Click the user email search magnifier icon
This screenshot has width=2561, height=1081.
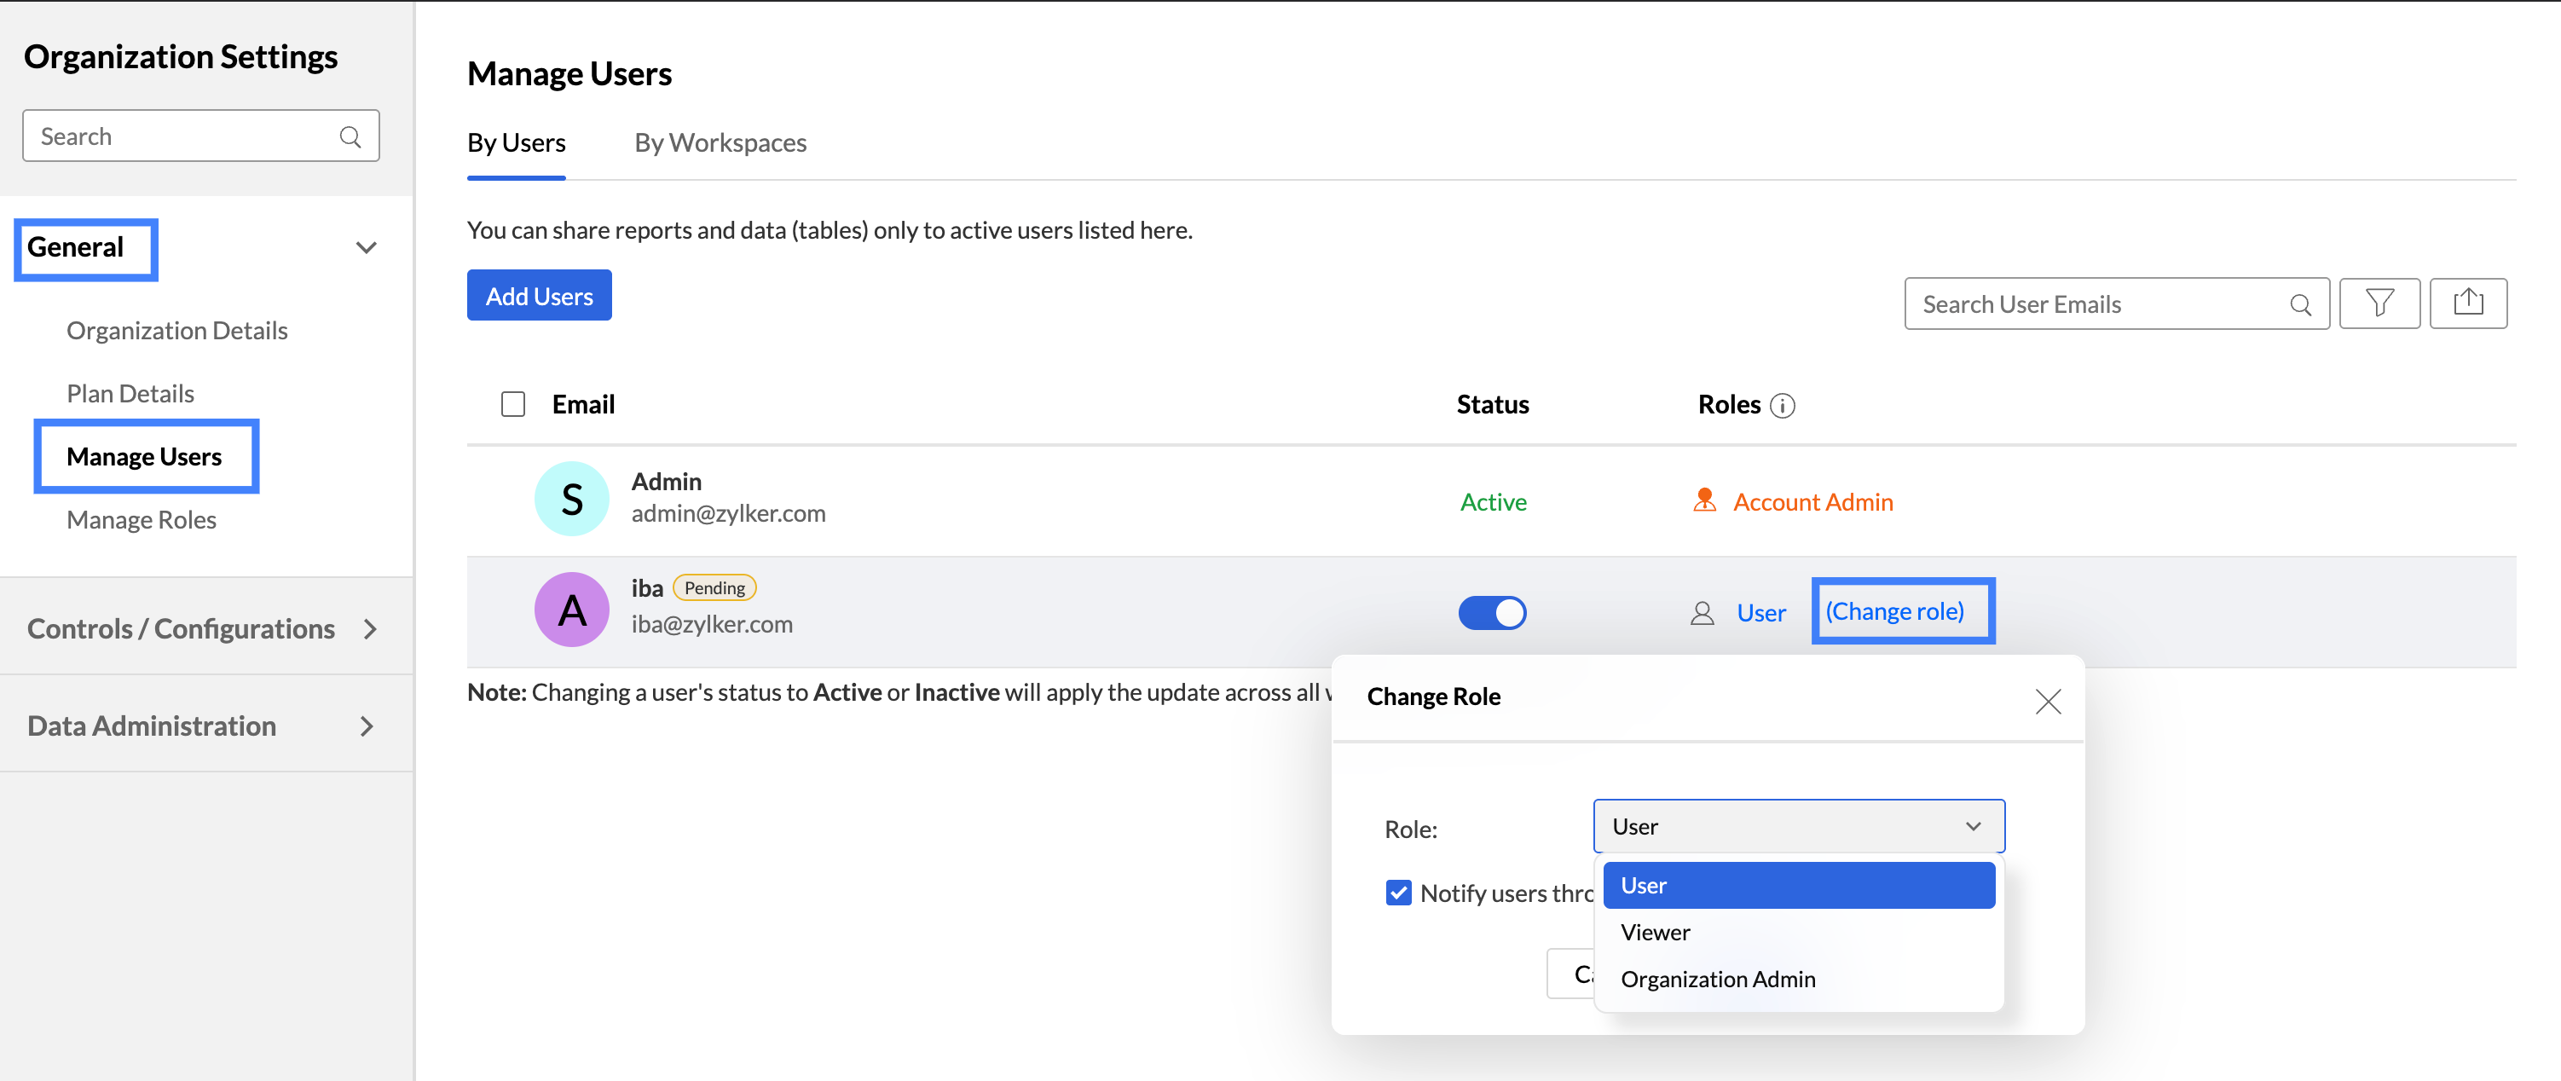(x=2300, y=304)
